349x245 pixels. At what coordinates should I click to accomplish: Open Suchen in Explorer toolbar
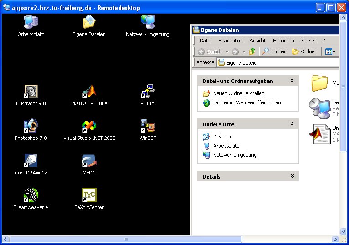point(275,51)
